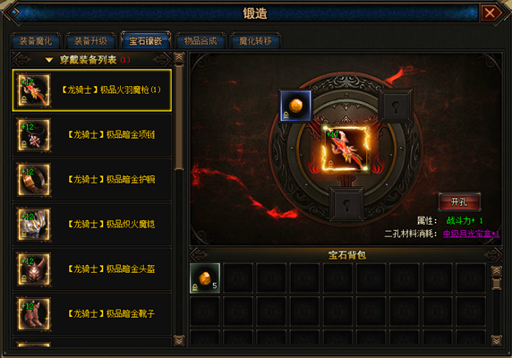Select the 极品火羽魔枪 spear icon in list

34,90
